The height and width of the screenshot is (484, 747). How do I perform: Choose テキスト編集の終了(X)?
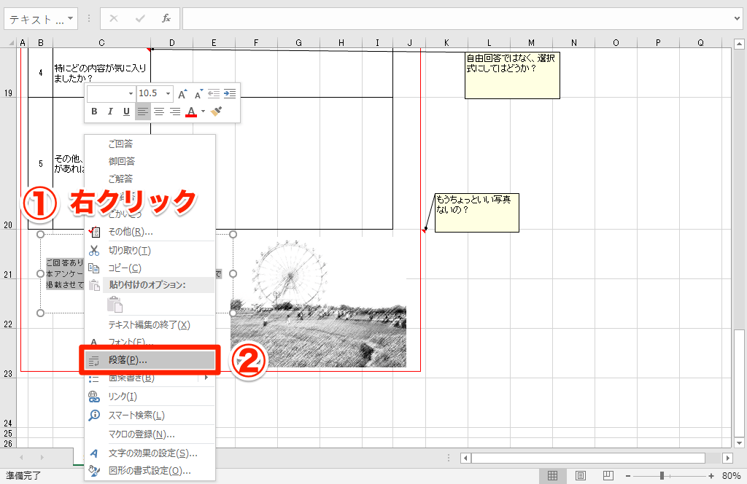[150, 324]
